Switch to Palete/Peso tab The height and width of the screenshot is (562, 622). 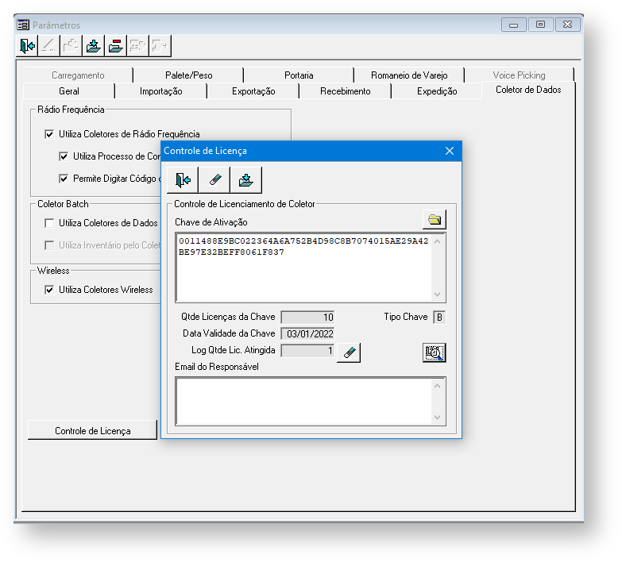pos(189,75)
